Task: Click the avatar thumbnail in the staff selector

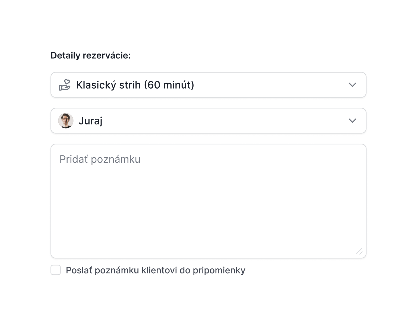Action: click(x=66, y=121)
